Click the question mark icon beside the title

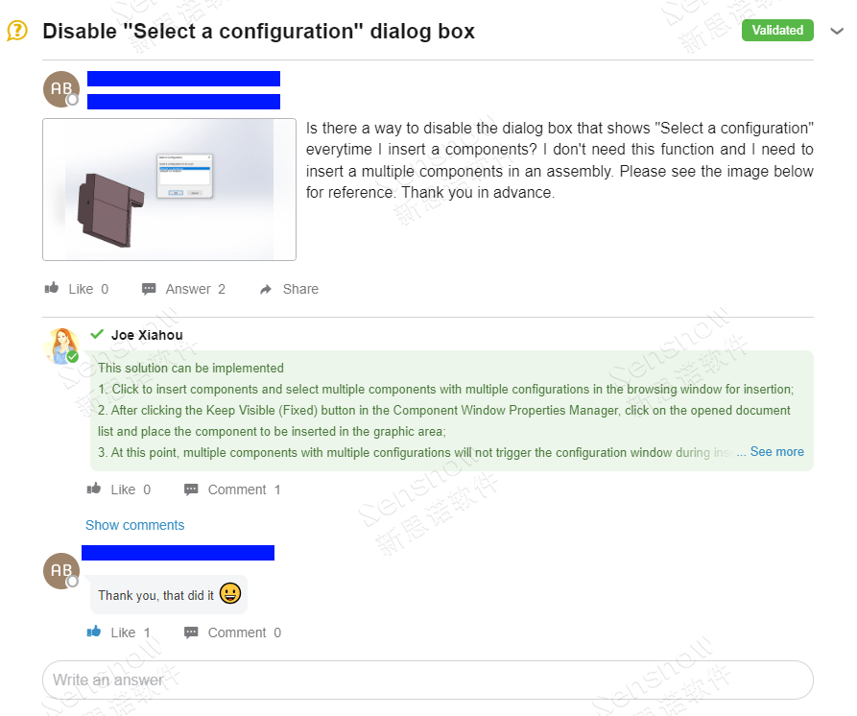pos(17,31)
